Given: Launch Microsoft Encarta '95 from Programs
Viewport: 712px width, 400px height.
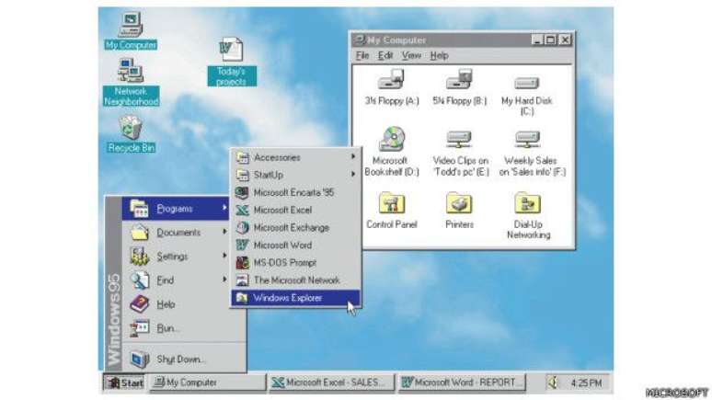Looking at the screenshot, I should tap(295, 192).
